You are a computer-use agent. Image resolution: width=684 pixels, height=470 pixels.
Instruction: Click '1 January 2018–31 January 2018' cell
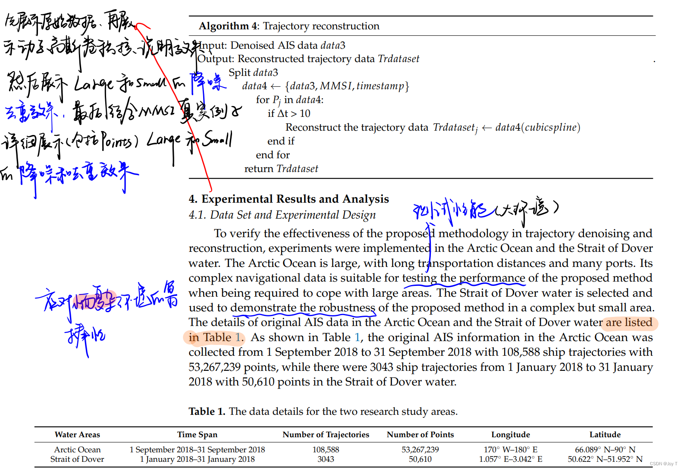coord(197,459)
